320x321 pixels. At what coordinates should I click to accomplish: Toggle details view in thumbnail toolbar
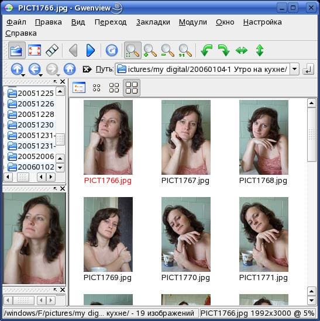[79, 88]
